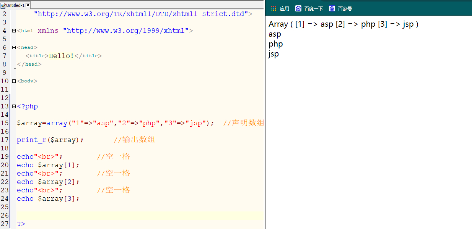Viewport: 472px width, 229px height.
Task: Collapse the html code block at line 4
Action: pyautogui.click(x=13, y=31)
